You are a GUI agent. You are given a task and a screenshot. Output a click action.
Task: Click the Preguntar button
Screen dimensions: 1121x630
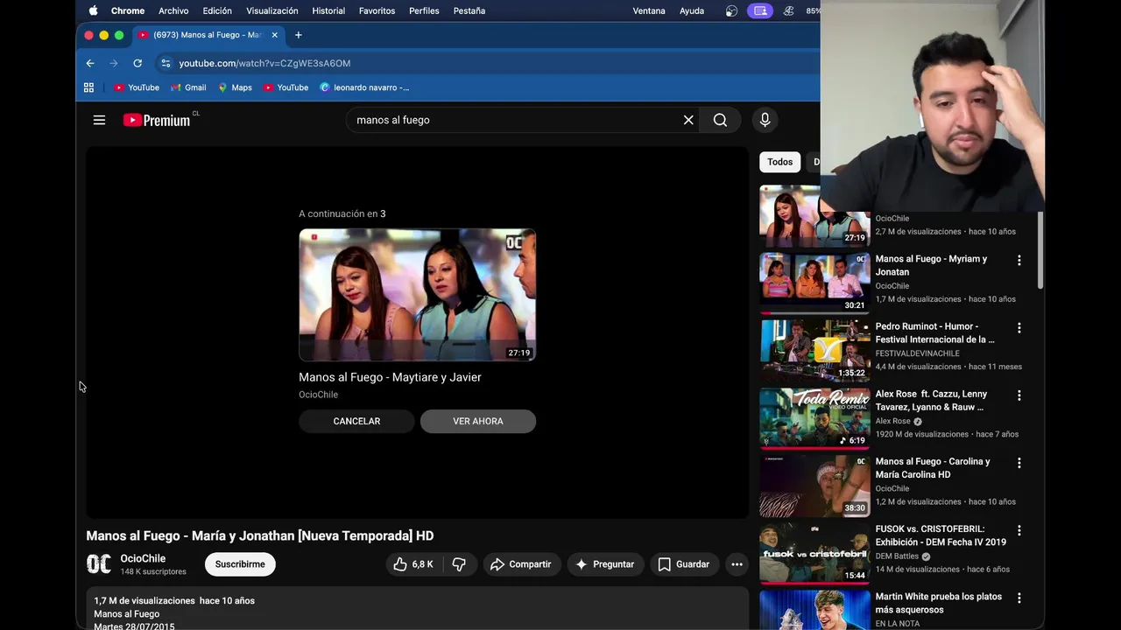pyautogui.click(x=605, y=564)
